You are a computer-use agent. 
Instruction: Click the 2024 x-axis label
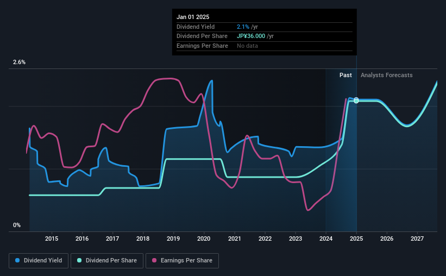click(x=326, y=239)
